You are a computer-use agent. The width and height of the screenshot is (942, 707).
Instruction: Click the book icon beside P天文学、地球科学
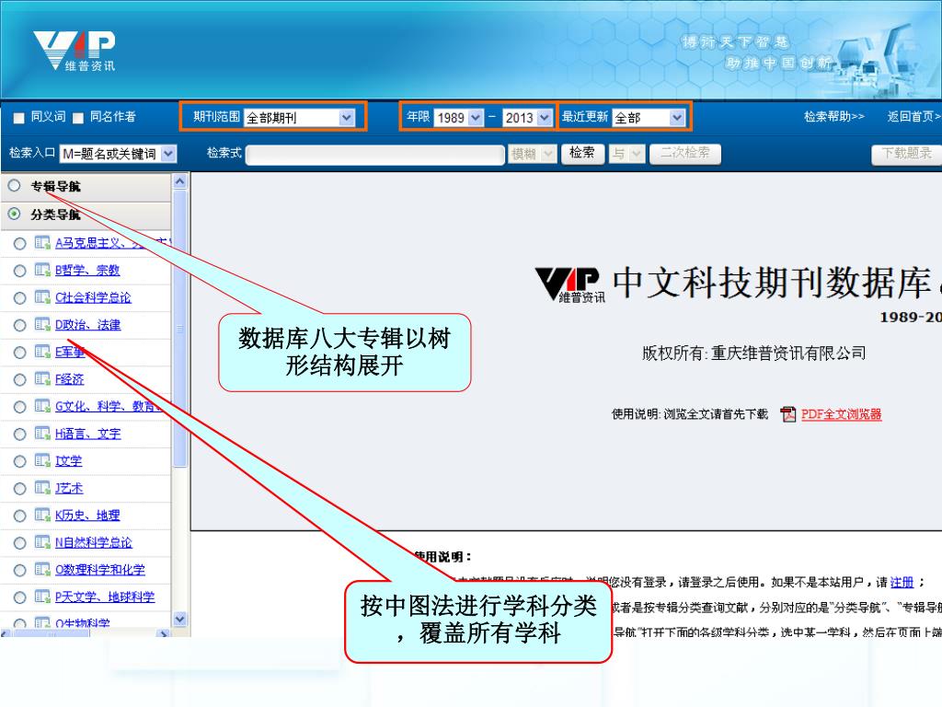[x=42, y=597]
